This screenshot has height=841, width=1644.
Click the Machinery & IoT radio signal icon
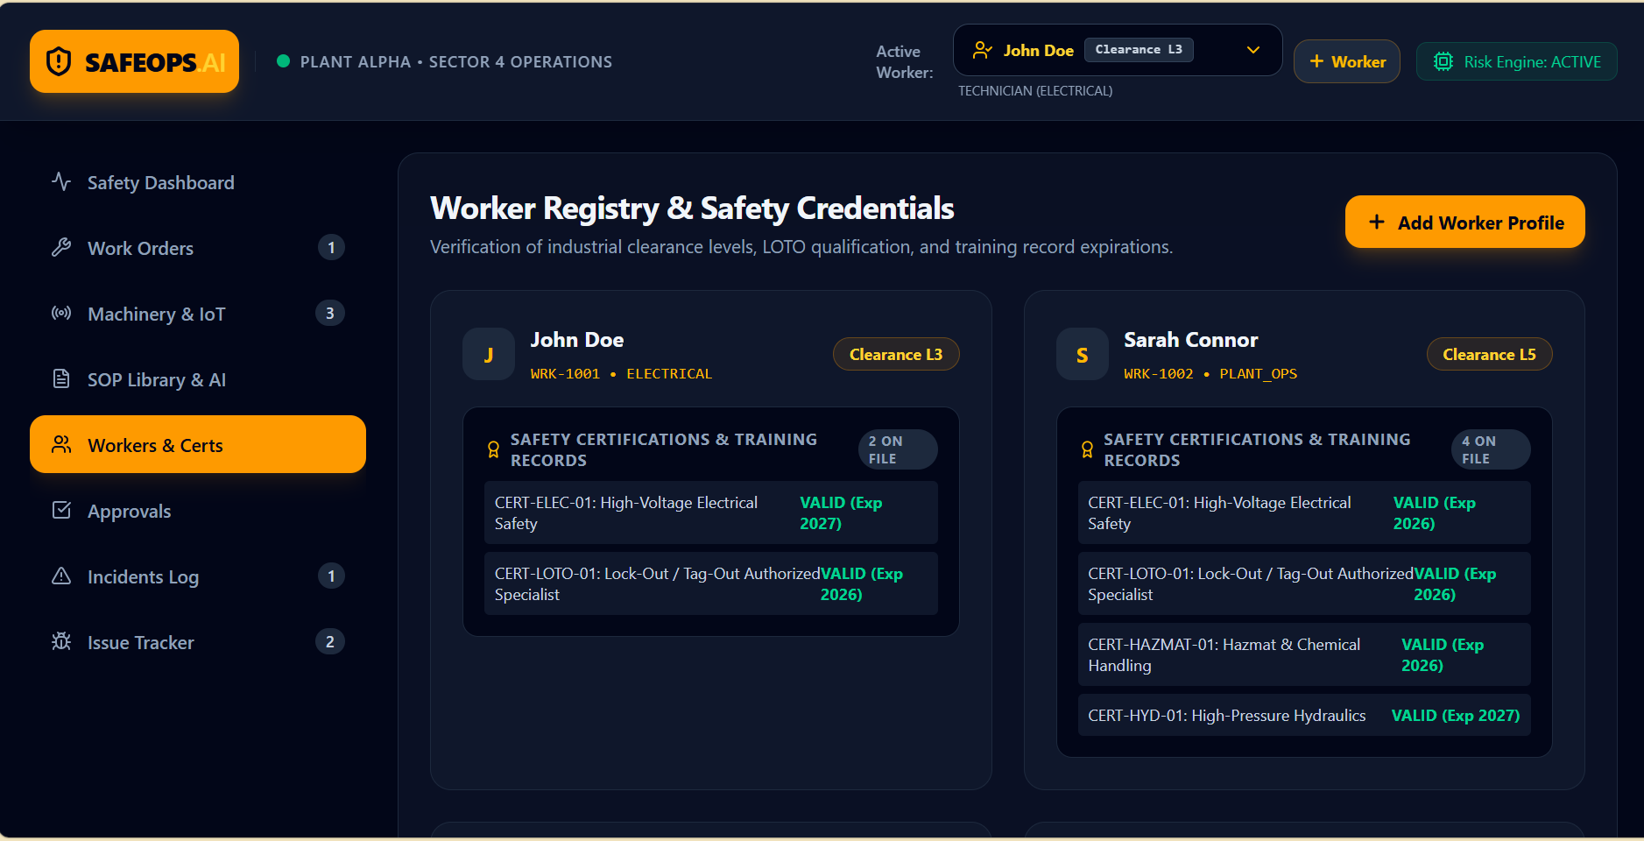coord(61,313)
